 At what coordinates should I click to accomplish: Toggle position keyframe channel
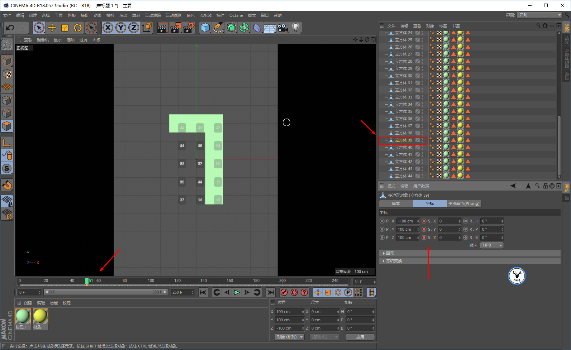pos(318,292)
